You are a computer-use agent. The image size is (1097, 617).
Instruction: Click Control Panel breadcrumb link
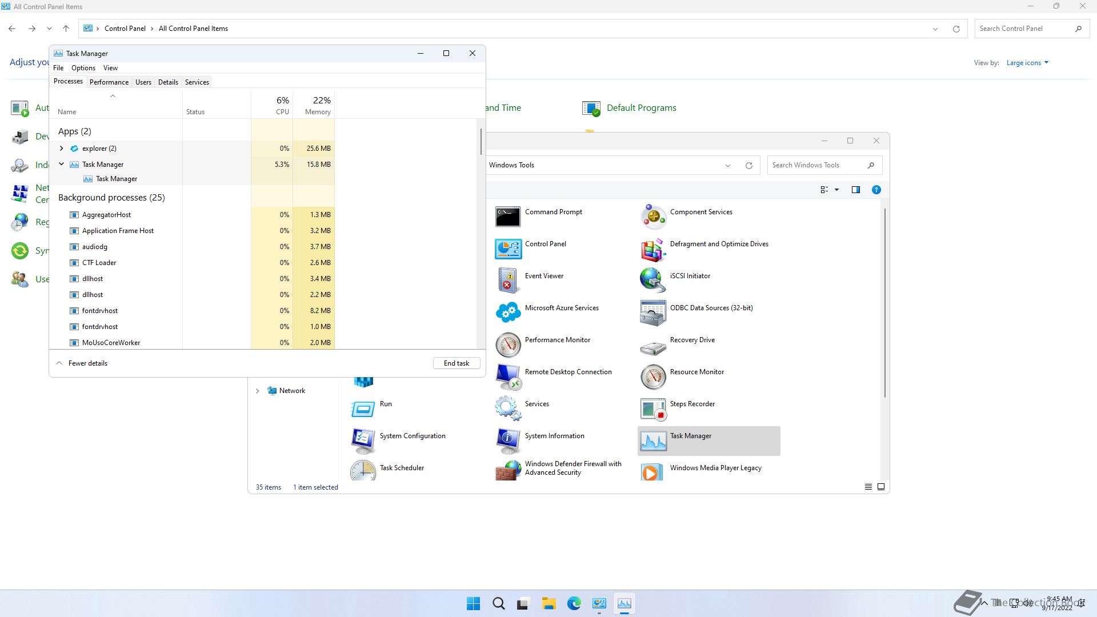point(125,29)
